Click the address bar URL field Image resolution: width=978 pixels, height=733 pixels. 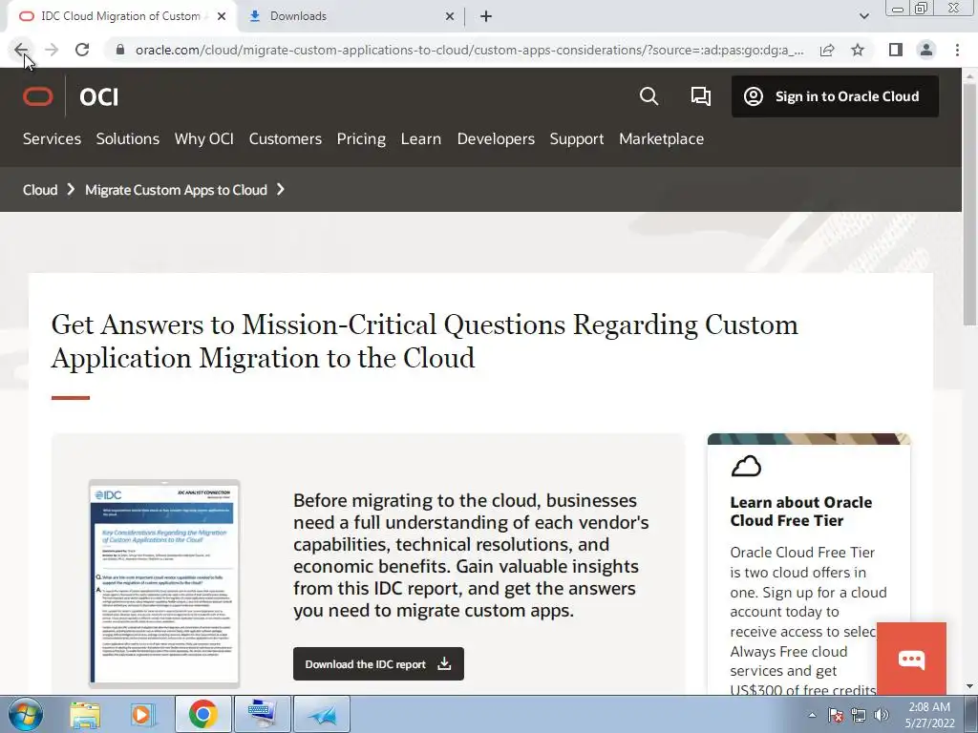click(x=469, y=50)
